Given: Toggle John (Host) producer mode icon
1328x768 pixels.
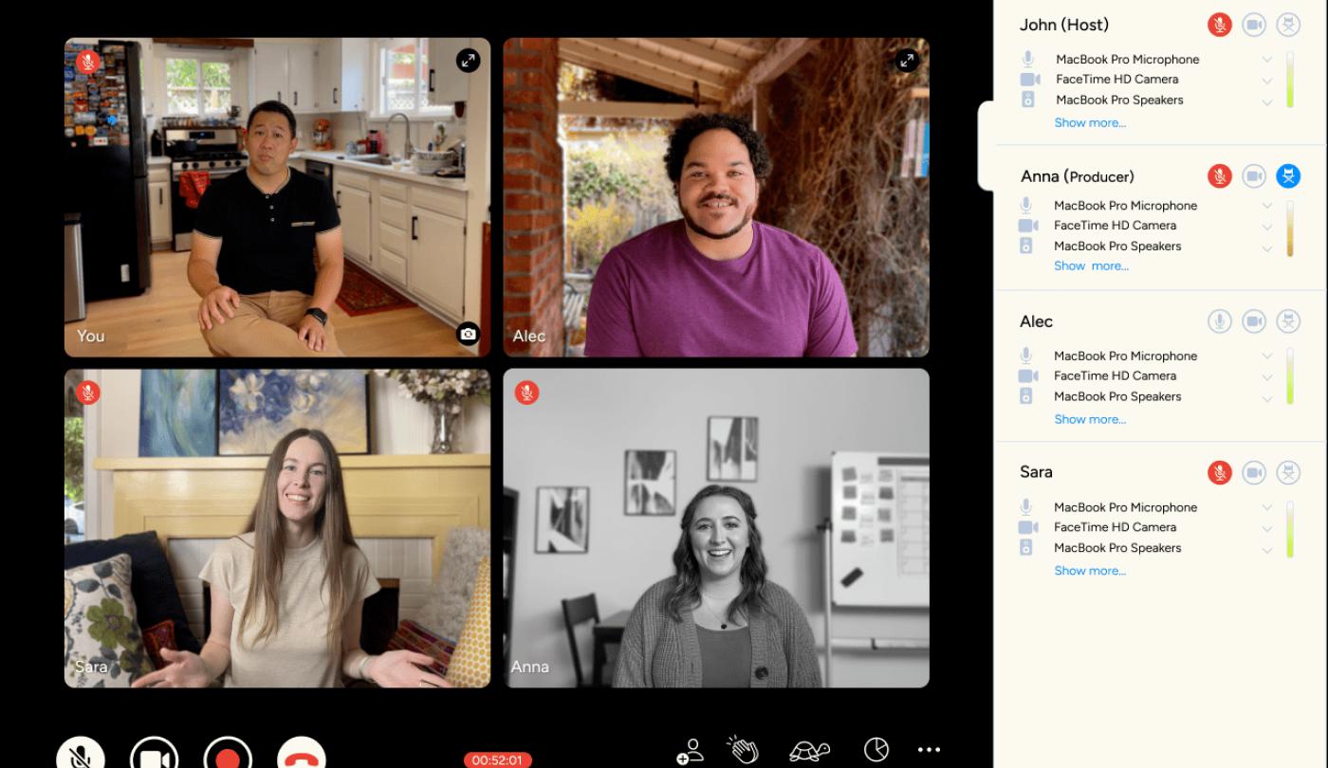Looking at the screenshot, I should tap(1288, 25).
